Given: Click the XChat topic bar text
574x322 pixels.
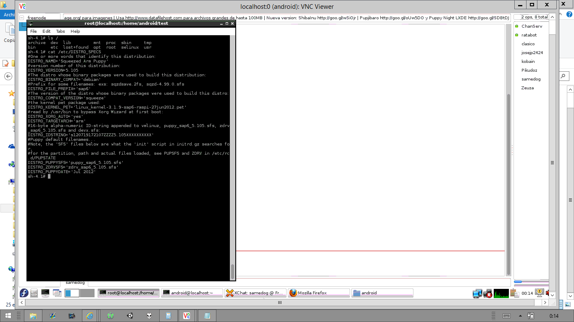Looking at the screenshot, I should point(287,18).
